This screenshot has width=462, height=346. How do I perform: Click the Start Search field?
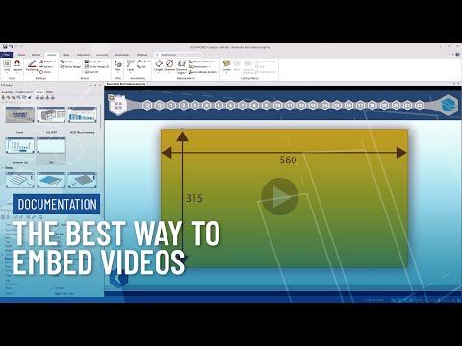(x=178, y=55)
